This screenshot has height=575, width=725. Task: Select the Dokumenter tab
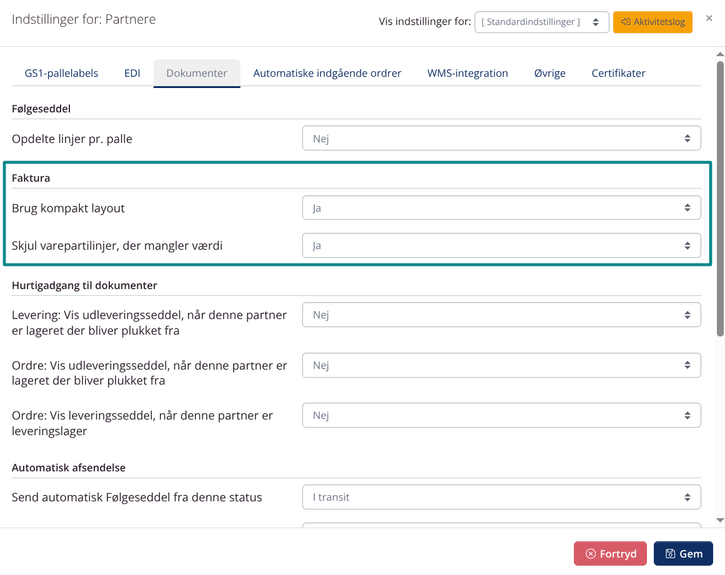click(197, 73)
